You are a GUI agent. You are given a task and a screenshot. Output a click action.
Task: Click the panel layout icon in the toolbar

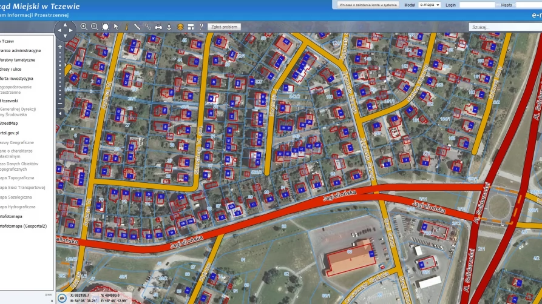pos(191,27)
